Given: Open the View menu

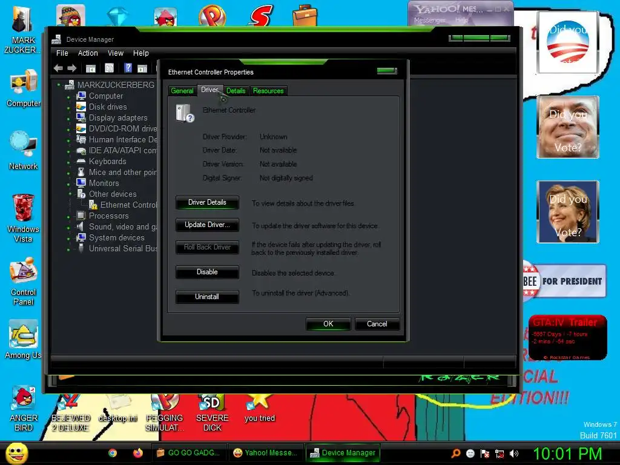Looking at the screenshot, I should click(x=116, y=53).
